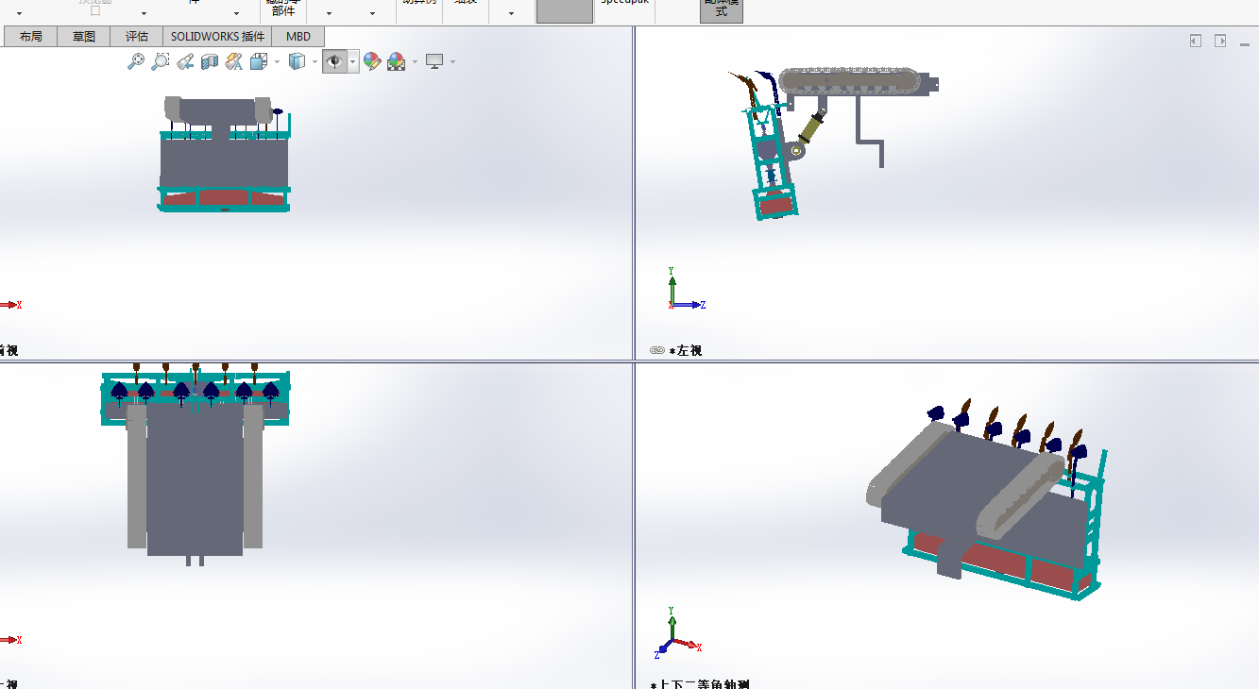Return to the Previous View
1259x689 pixels.
coord(185,61)
